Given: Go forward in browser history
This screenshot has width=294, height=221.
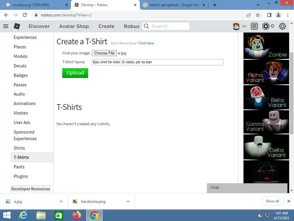Looking at the screenshot, I should pos(16,15).
